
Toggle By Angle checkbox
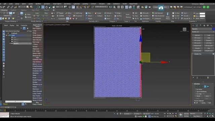[x=196, y=94]
